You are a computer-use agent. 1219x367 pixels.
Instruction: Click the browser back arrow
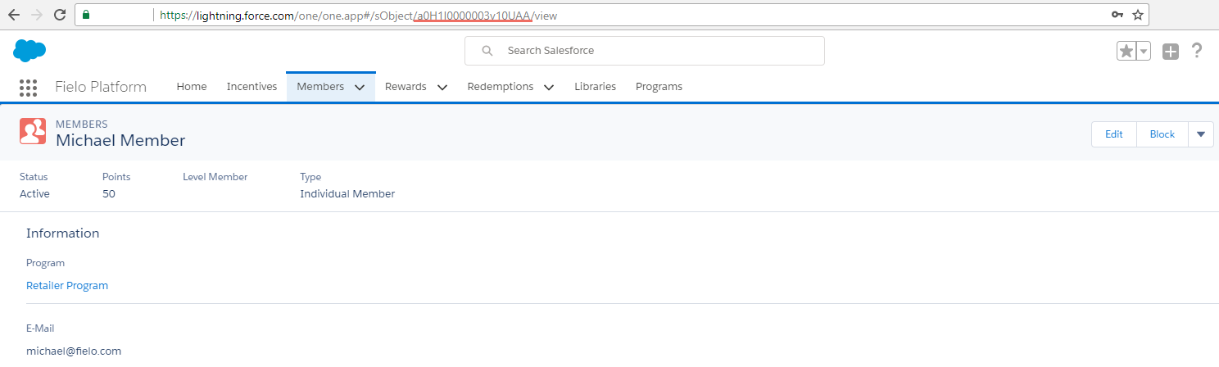14,15
